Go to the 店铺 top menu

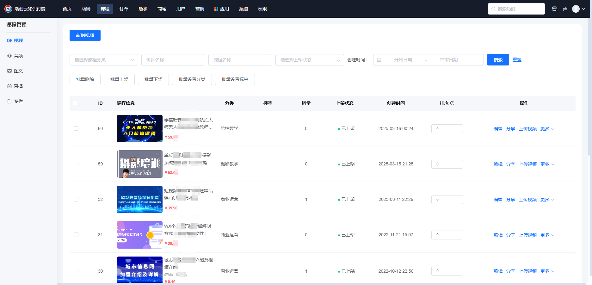pyautogui.click(x=86, y=9)
